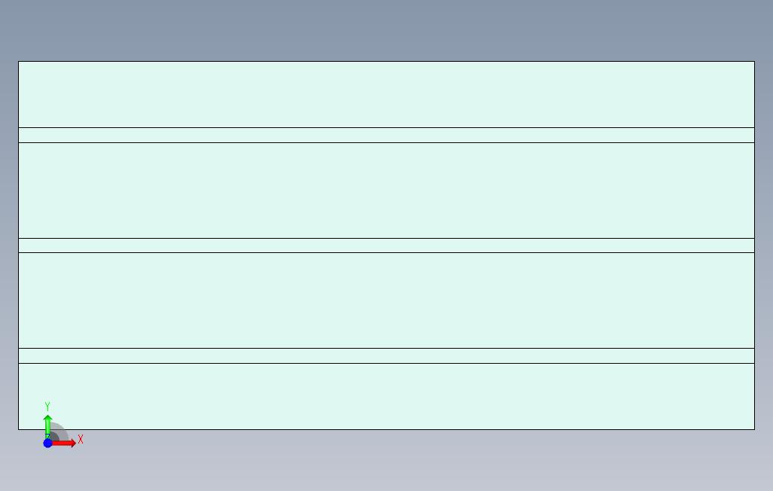Select the lowest narrow groove strip
The height and width of the screenshot is (491, 773).
[x=386, y=356]
